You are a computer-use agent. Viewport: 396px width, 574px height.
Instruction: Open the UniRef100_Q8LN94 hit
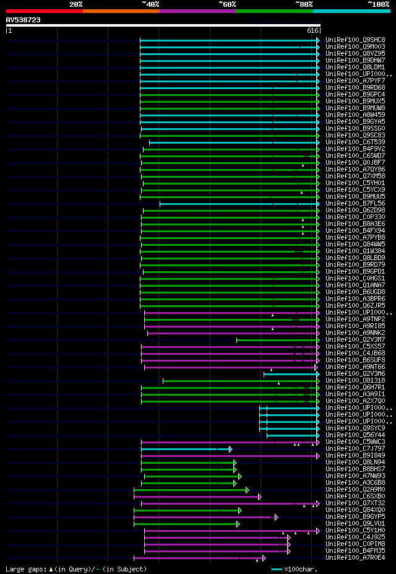pyautogui.click(x=355, y=463)
